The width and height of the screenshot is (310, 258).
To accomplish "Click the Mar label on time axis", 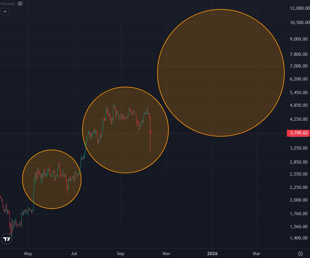I will [256, 253].
